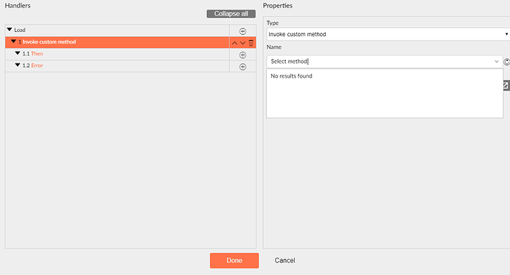This screenshot has width=510, height=275.
Task: Open the external edit icon at right edge
Action: tap(506, 85)
